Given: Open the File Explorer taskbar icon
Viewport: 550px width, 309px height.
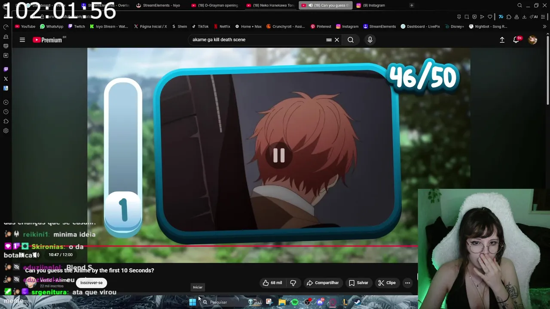Looking at the screenshot, I should pyautogui.click(x=282, y=302).
